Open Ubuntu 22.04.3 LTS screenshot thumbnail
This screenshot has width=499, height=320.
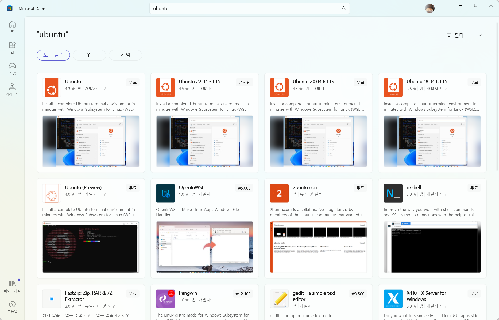(x=205, y=141)
